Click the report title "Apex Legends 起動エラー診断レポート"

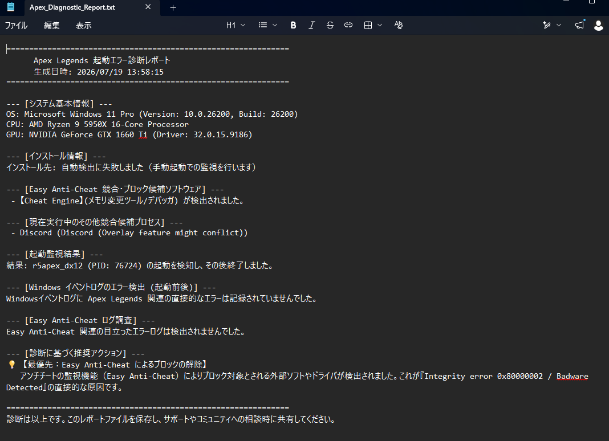pos(101,60)
